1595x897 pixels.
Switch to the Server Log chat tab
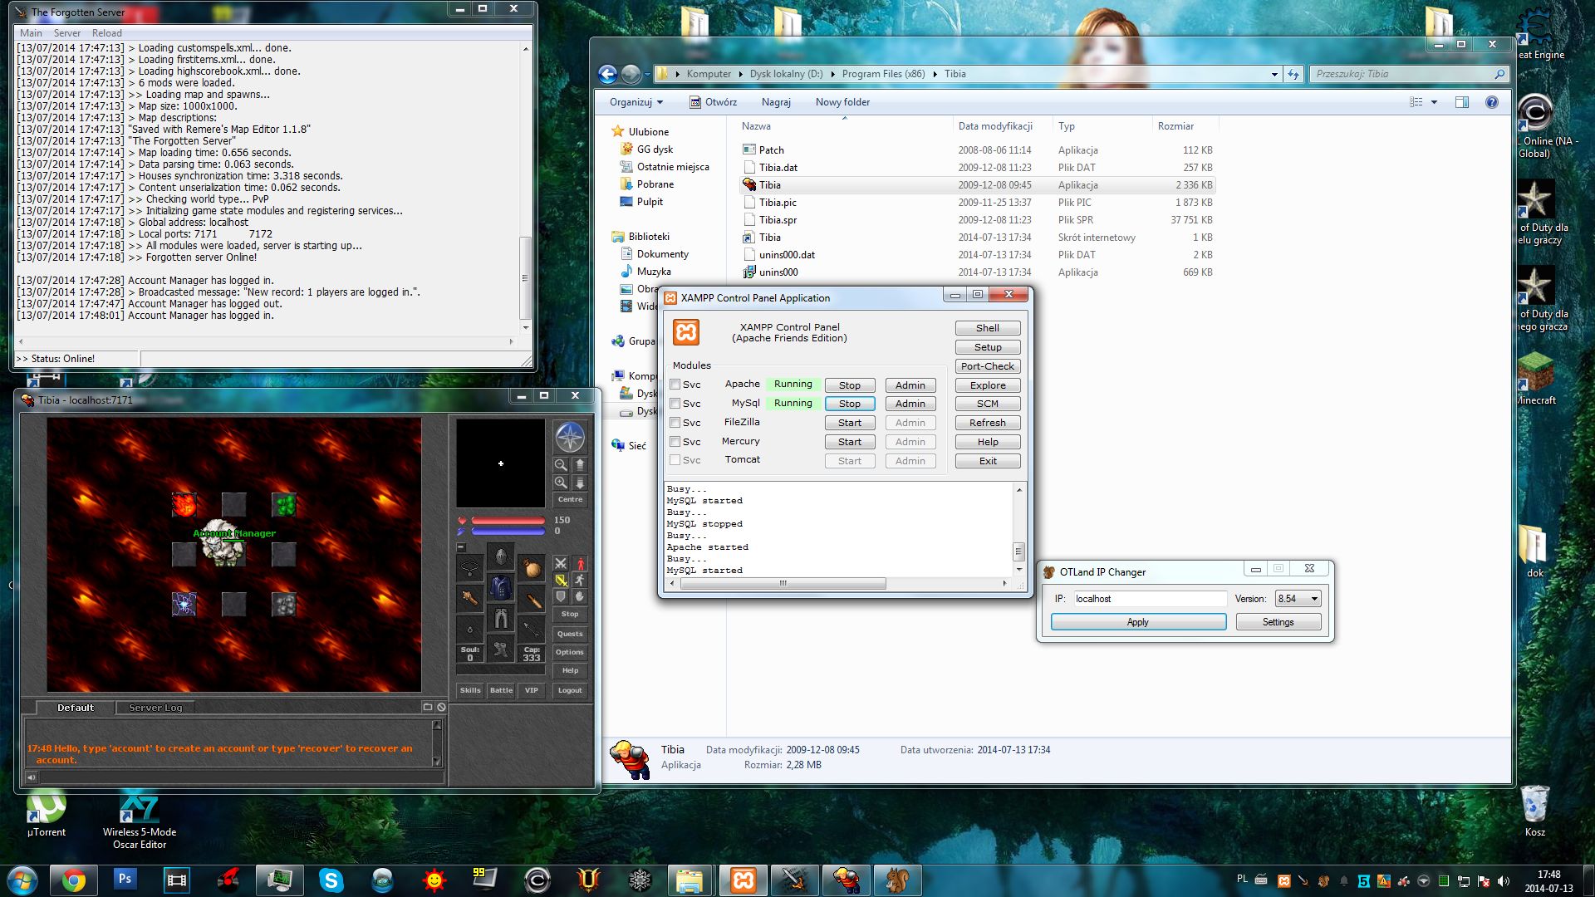(155, 708)
